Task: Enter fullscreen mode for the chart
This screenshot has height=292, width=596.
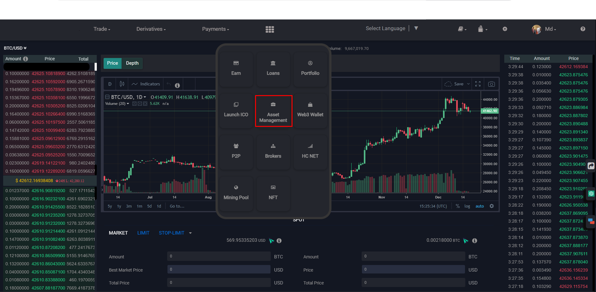Action: [x=478, y=84]
